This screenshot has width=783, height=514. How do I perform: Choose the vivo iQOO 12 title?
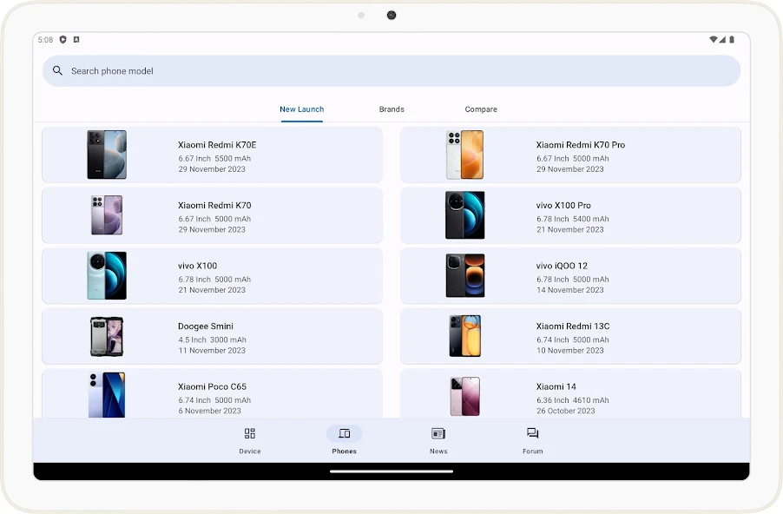pyautogui.click(x=562, y=266)
